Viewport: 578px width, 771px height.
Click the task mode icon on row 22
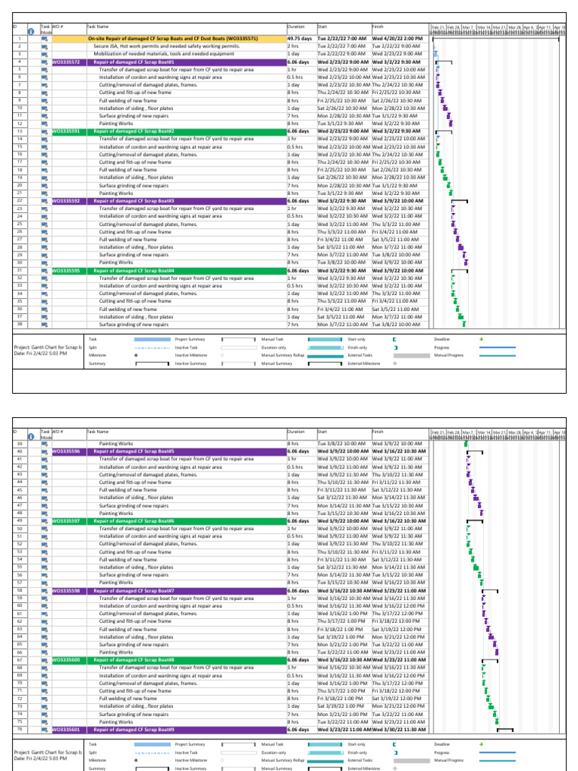(44, 201)
